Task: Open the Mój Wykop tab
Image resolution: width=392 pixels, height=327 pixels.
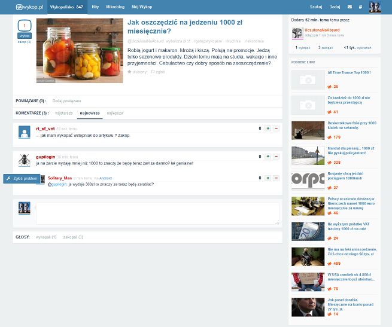Action: 142,7
